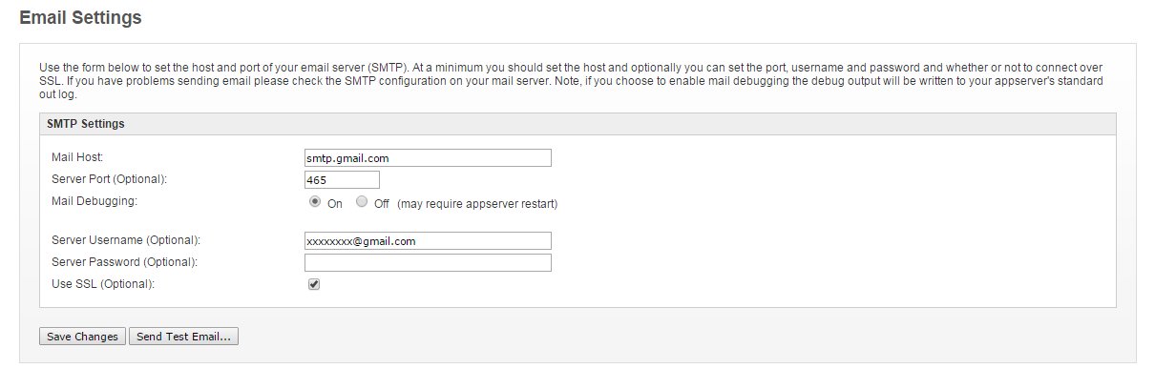Click the Save Changes button

(82, 337)
